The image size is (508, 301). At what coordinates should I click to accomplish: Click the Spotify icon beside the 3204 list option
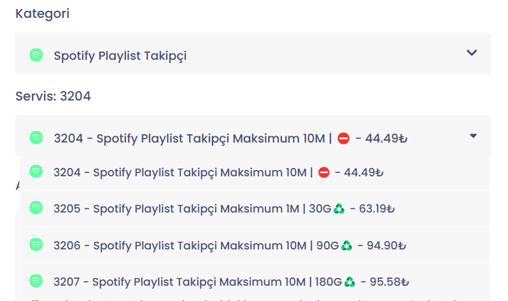[x=36, y=171]
